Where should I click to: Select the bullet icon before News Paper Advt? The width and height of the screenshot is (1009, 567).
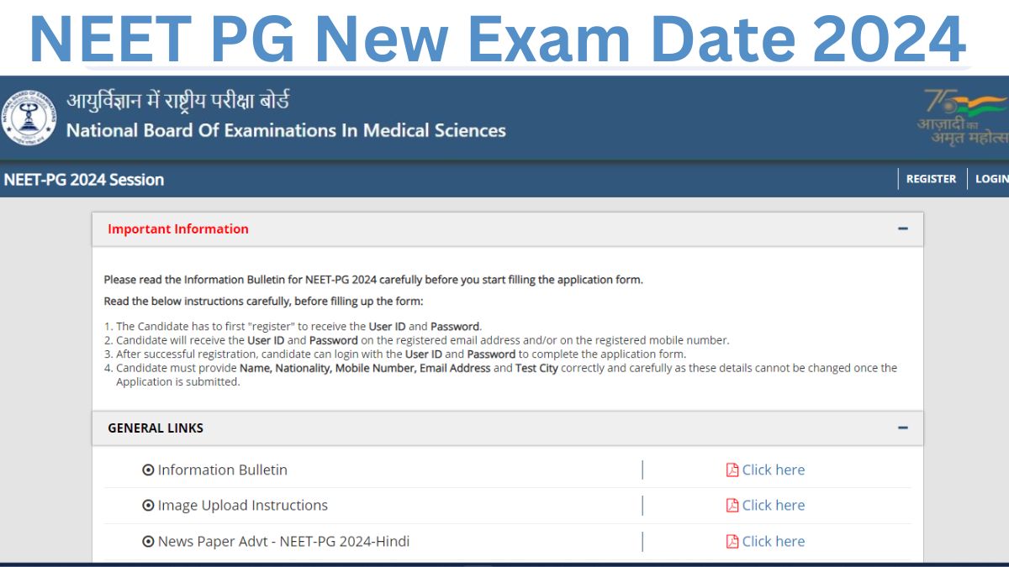(x=149, y=541)
